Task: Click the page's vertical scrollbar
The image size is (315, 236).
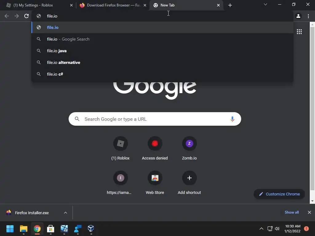Action: coord(312,108)
